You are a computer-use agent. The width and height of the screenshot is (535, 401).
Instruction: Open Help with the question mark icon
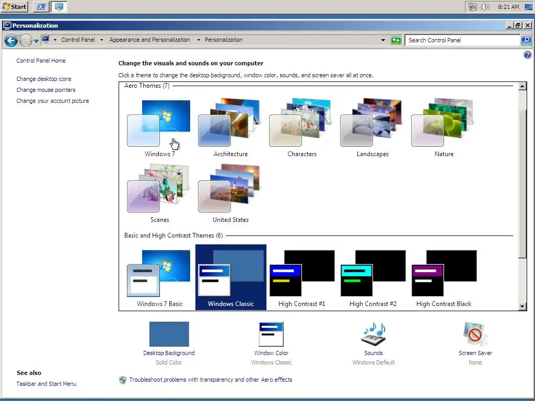click(x=528, y=55)
